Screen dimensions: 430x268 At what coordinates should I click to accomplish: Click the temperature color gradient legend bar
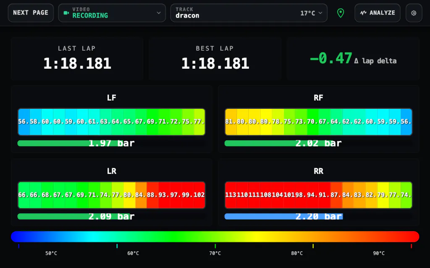(x=215, y=237)
